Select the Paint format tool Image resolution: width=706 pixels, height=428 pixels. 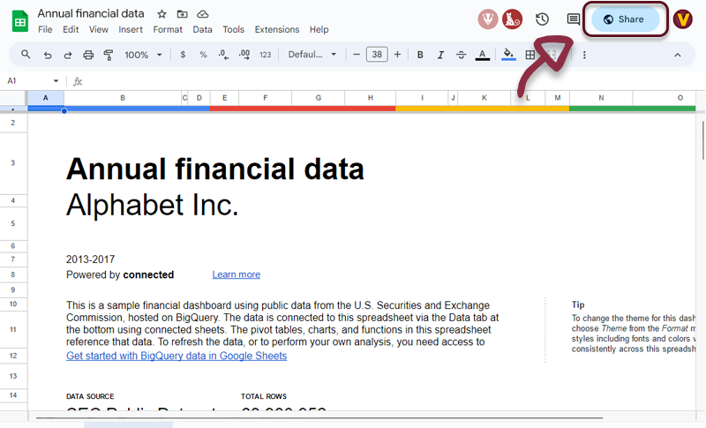pyautogui.click(x=109, y=55)
